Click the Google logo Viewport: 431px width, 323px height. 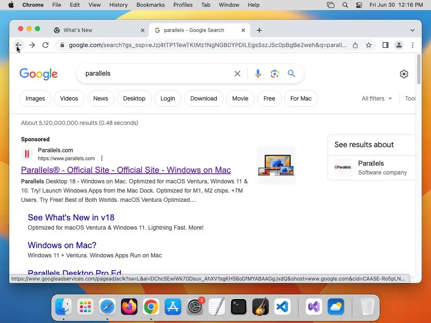(38, 74)
